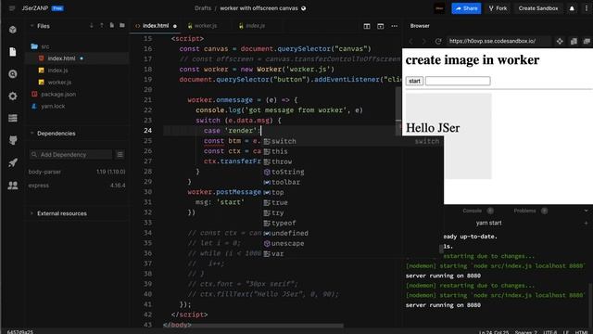The width and height of the screenshot is (593, 334).
Task: Open the Console tab
Action: click(472, 211)
